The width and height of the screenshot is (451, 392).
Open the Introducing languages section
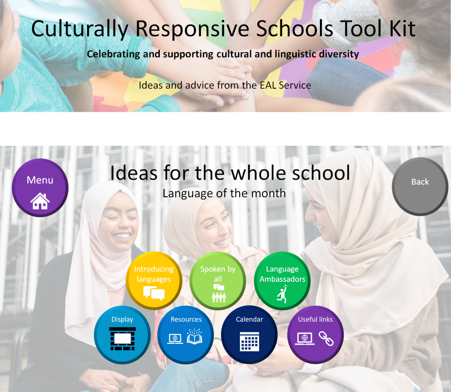point(154,281)
